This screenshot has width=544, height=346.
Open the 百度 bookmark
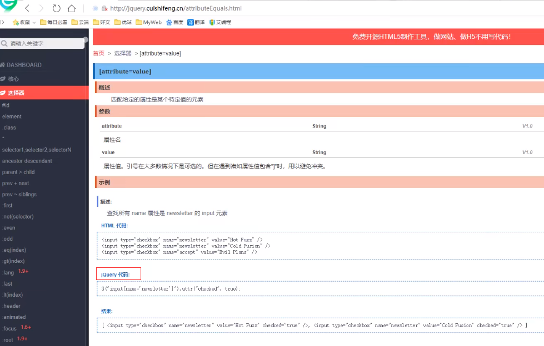tap(174, 22)
